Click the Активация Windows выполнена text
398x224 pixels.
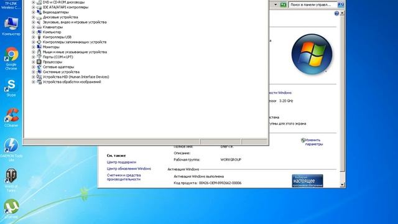[199, 176]
